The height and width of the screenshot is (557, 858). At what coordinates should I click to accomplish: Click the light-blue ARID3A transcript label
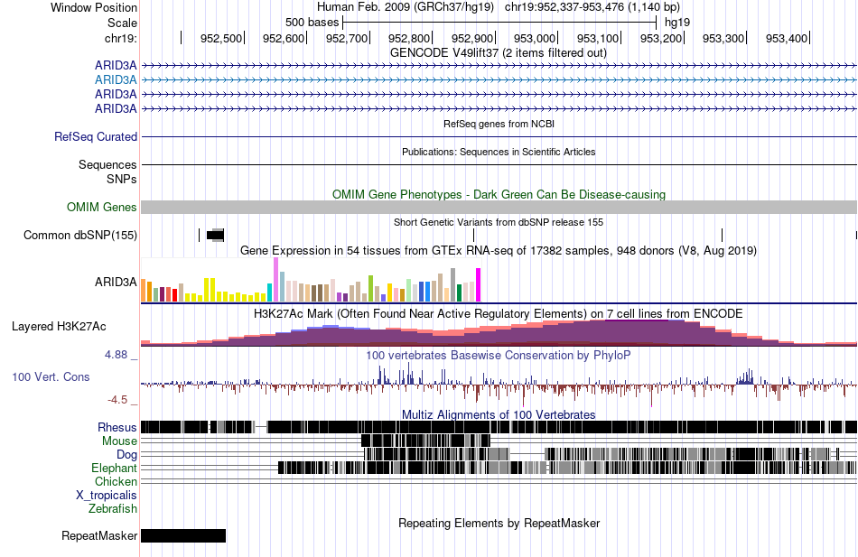(x=116, y=79)
